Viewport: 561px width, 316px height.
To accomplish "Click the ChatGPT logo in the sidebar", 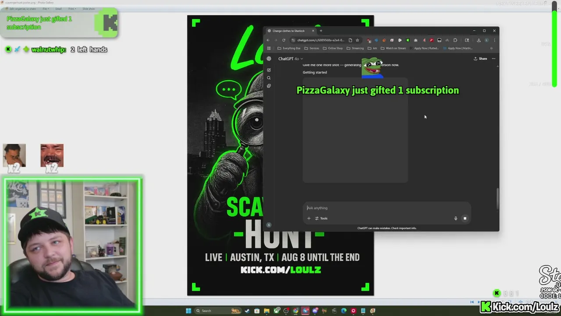I will [269, 59].
